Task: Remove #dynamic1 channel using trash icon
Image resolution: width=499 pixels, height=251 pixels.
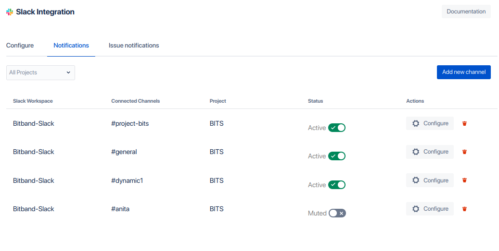Action: (x=464, y=180)
